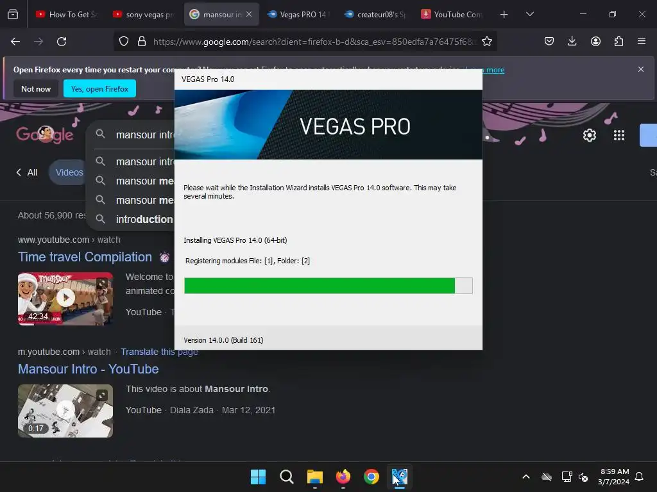This screenshot has width=657, height=492.
Task: Click Yes, open Firefox button
Action: 99,88
